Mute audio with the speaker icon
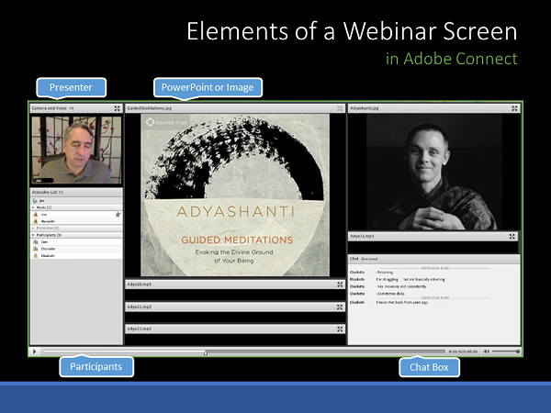Image resolution: width=551 pixels, height=413 pixels. pos(487,352)
